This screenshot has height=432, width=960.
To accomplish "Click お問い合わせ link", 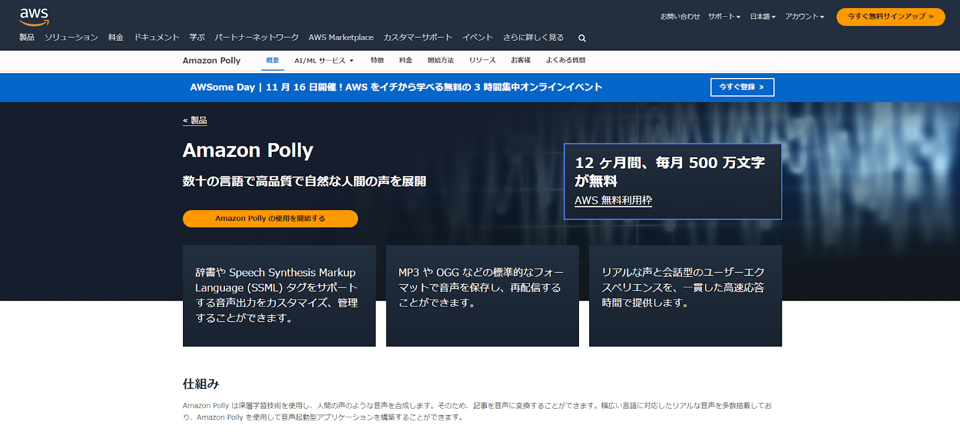I will coord(680,17).
